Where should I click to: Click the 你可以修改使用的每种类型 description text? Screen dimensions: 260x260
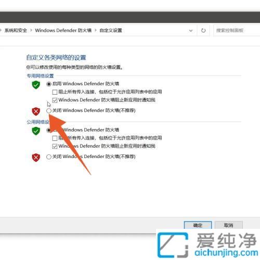(x=74, y=67)
